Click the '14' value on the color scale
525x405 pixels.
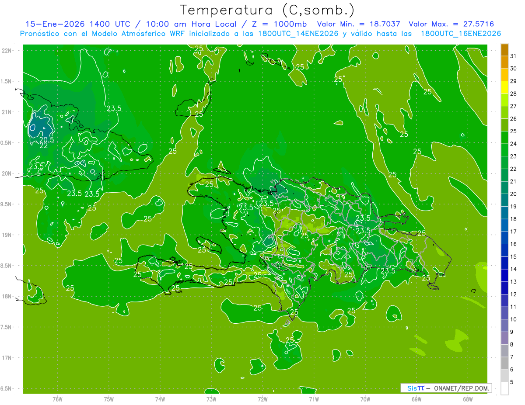pyautogui.click(x=514, y=269)
